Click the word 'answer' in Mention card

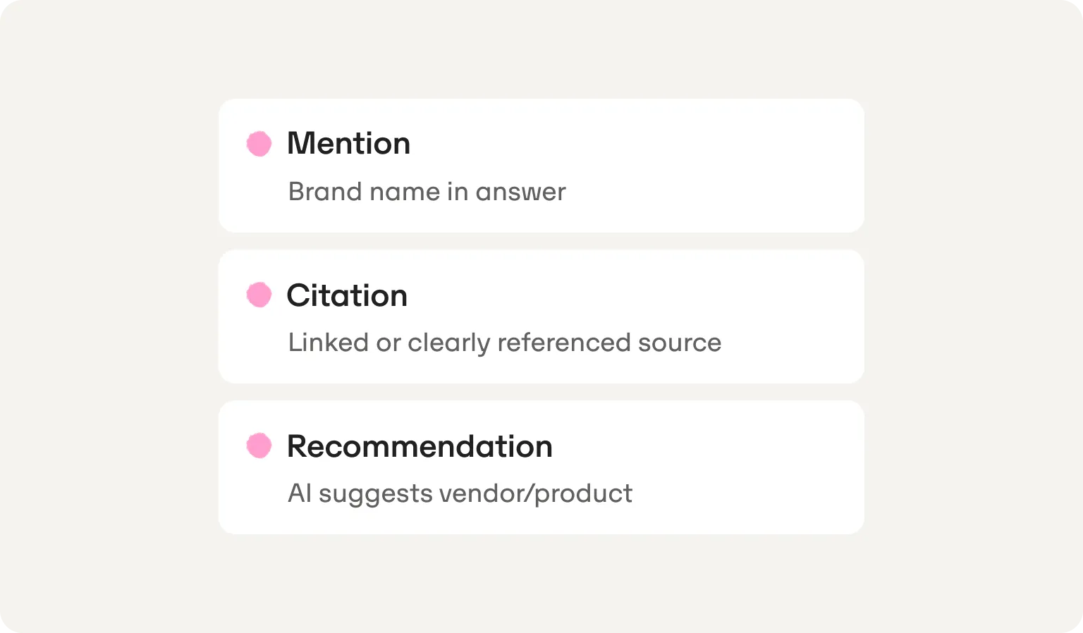520,192
